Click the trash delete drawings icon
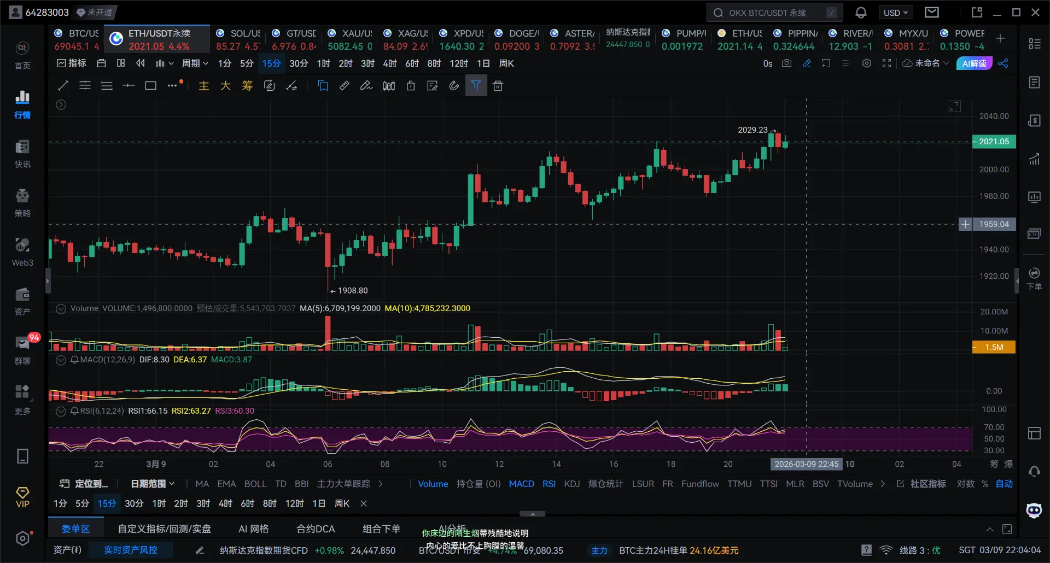This screenshot has height=563, width=1050. point(498,85)
